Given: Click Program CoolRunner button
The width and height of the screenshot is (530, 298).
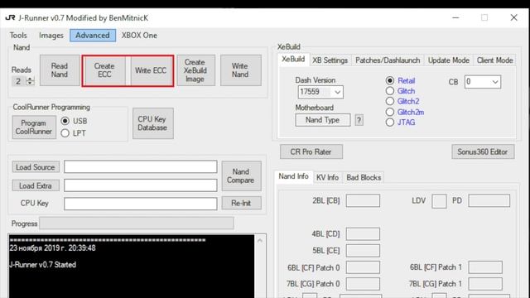Looking at the screenshot, I should click(x=33, y=127).
